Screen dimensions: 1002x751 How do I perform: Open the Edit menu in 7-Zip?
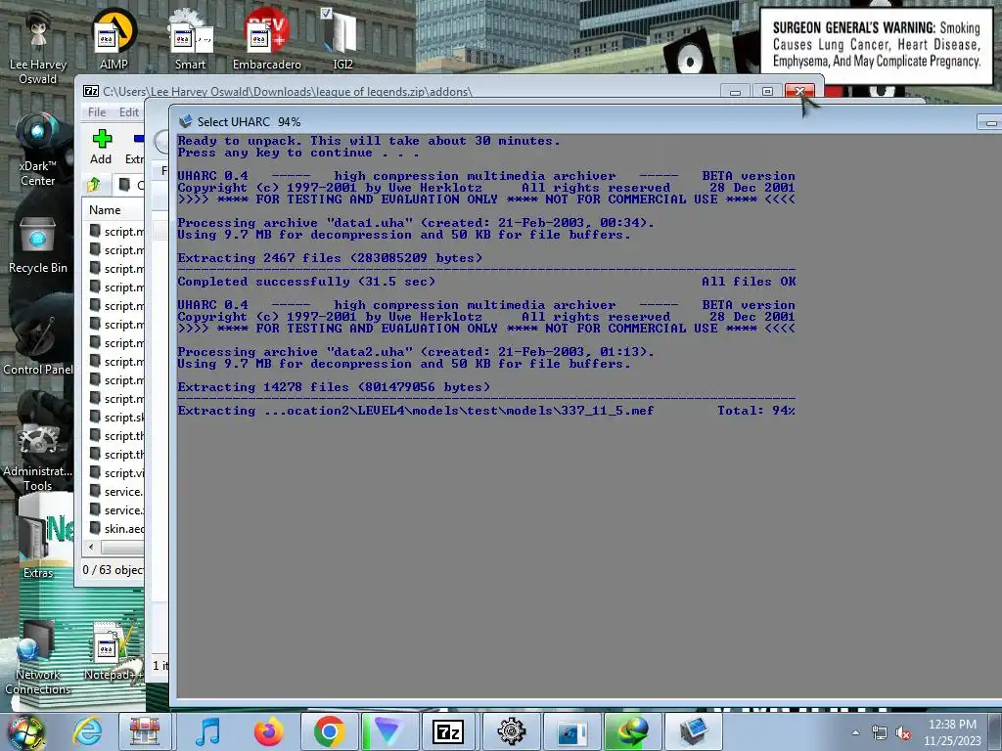pos(128,112)
